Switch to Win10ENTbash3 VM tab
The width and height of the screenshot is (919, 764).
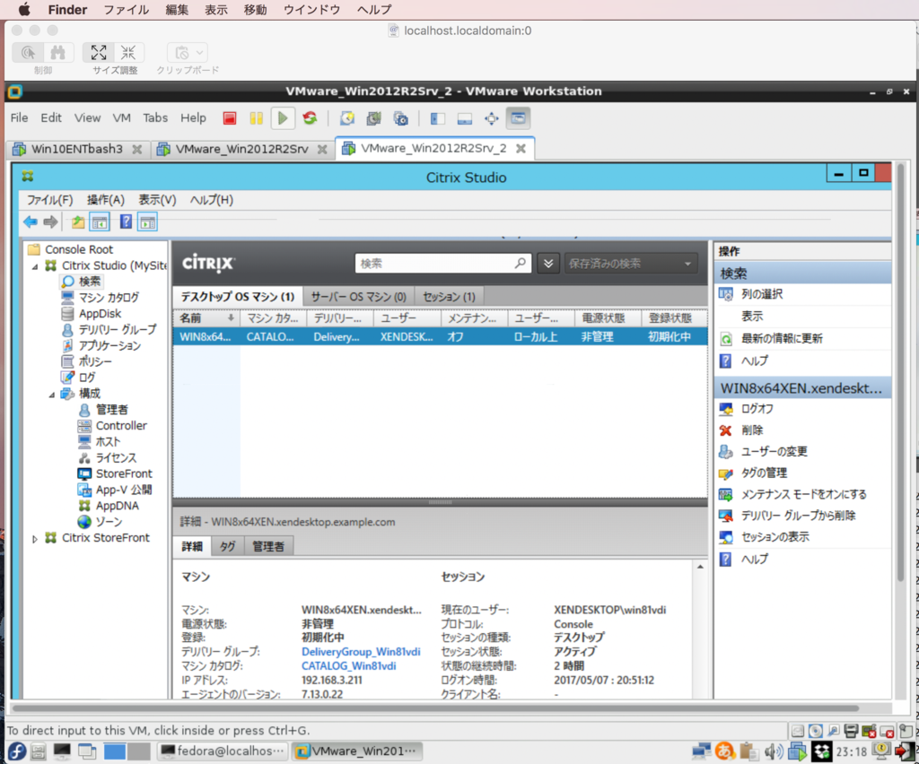77,149
